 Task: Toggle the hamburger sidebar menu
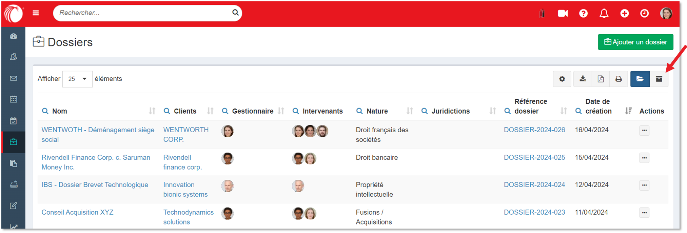[36, 13]
